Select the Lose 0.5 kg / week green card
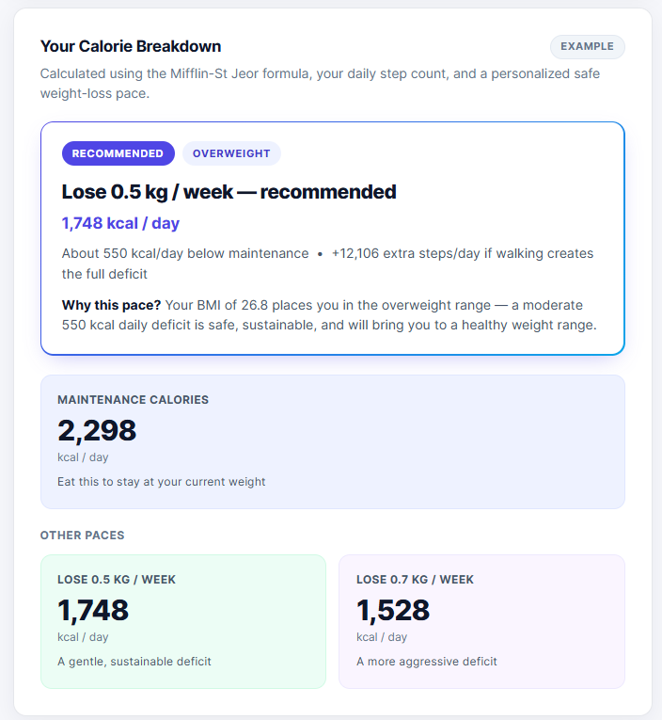The width and height of the screenshot is (662, 720). point(183,622)
